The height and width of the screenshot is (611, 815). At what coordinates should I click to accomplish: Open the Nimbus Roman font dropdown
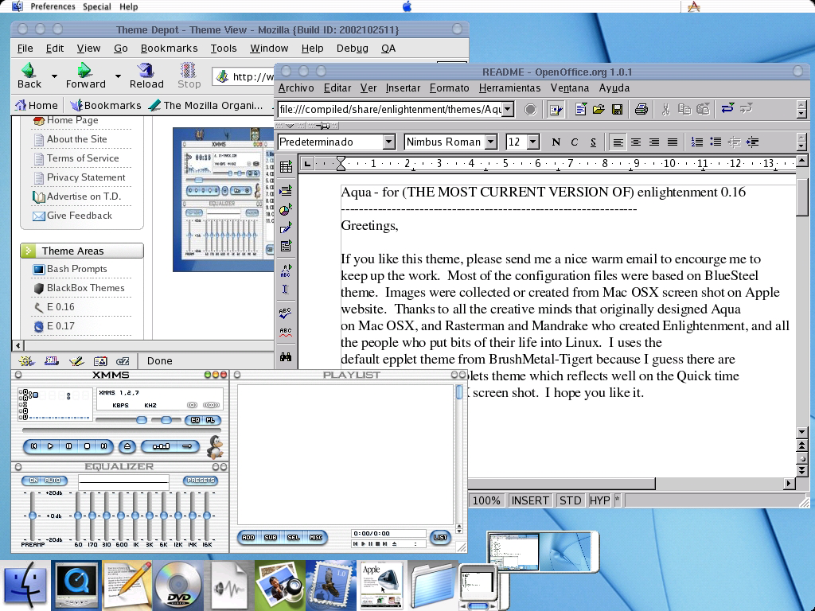coord(490,142)
